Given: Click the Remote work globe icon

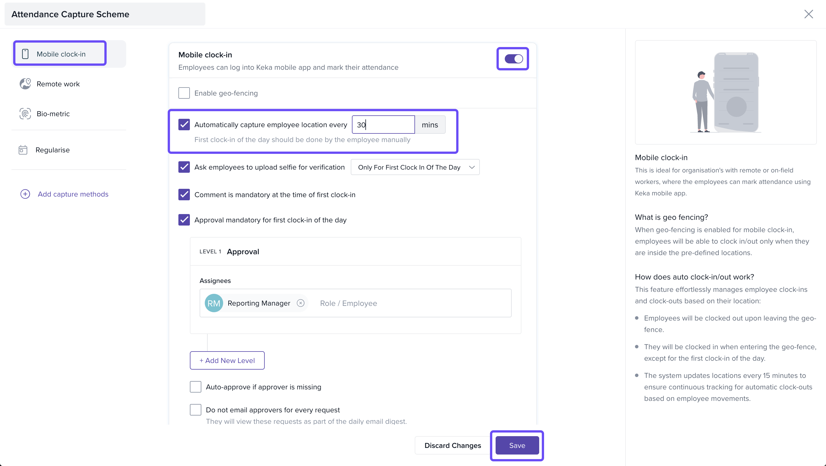Looking at the screenshot, I should [25, 84].
